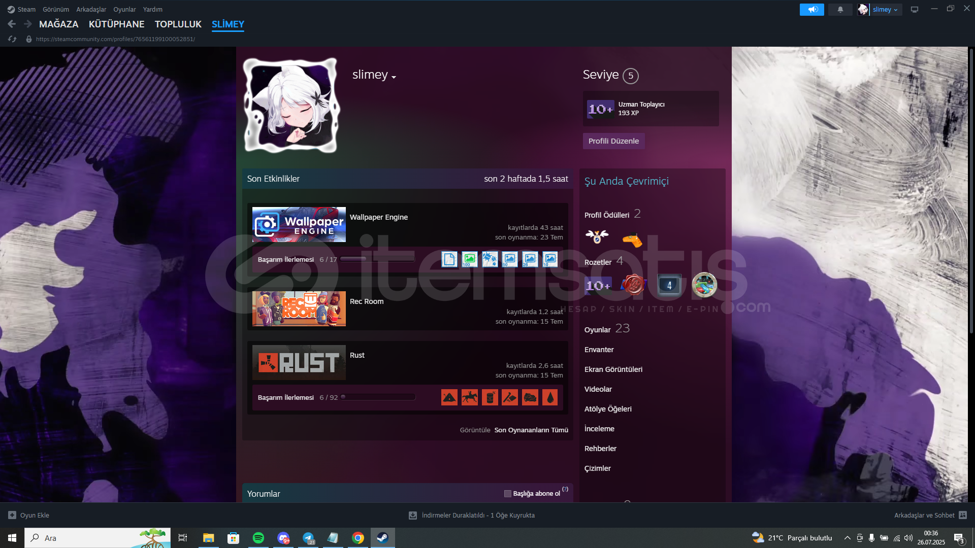The width and height of the screenshot is (975, 548).
Task: Open the round colorful badge
Action: coord(704,285)
